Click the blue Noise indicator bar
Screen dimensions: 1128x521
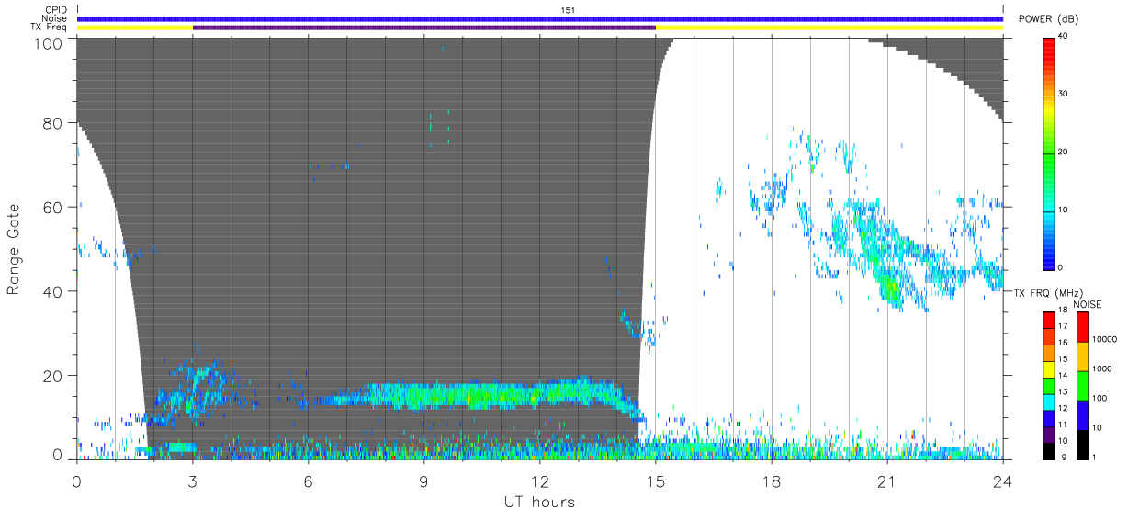point(540,18)
